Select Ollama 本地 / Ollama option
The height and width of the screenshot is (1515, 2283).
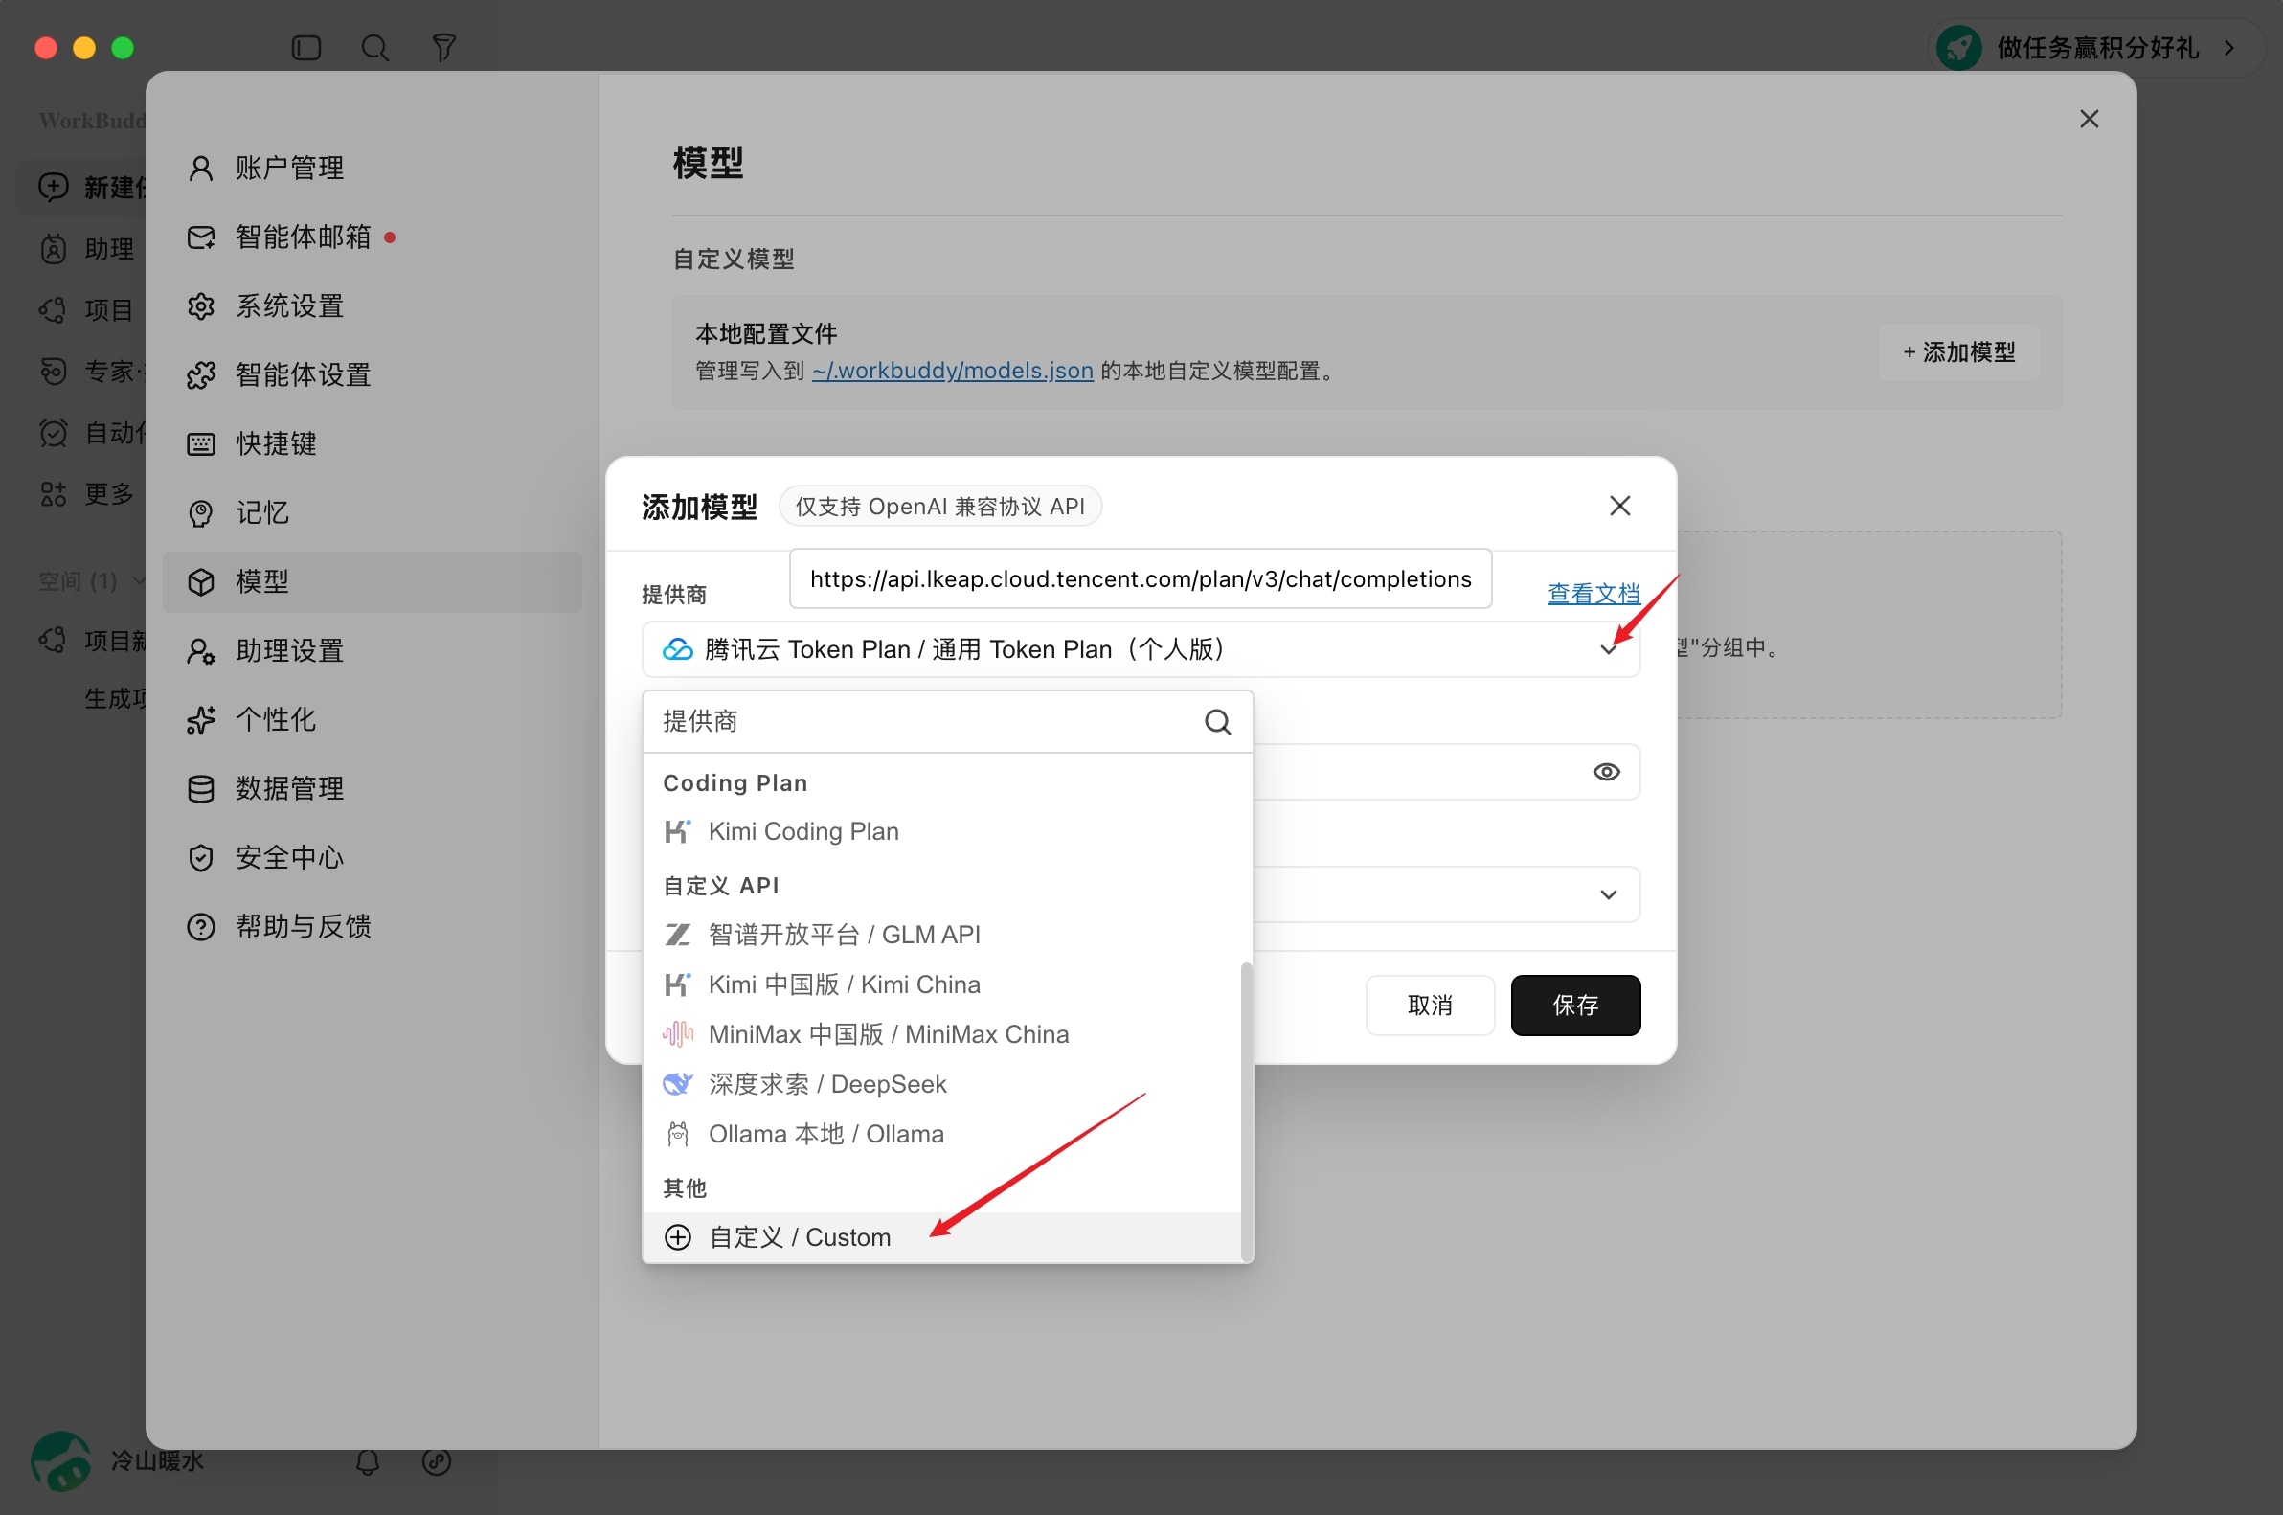point(941,1134)
